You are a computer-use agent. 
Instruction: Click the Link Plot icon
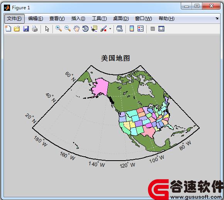tap(120, 29)
